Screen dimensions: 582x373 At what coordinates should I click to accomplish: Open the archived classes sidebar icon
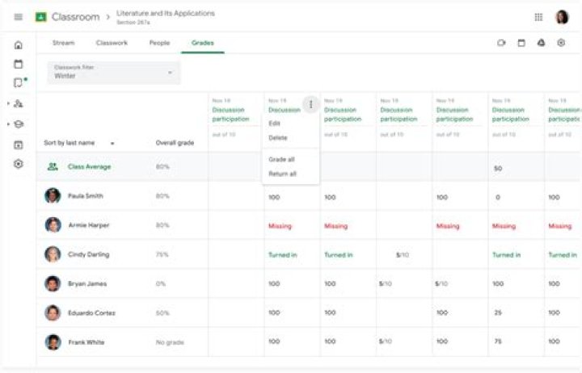click(18, 145)
